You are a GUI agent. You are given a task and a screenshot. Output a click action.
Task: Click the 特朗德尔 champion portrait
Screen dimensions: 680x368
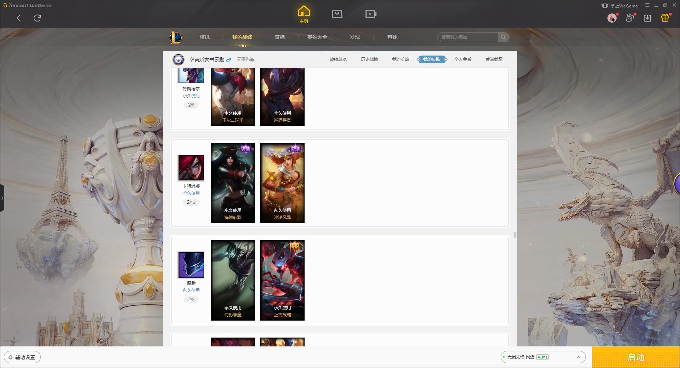pos(191,75)
